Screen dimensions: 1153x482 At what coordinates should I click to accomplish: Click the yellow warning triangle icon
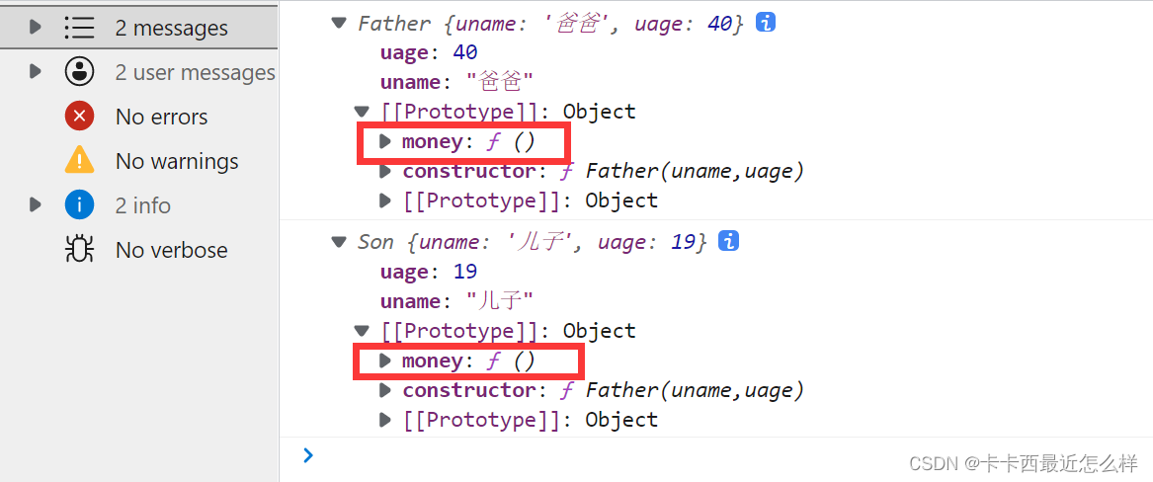pyautogui.click(x=79, y=160)
